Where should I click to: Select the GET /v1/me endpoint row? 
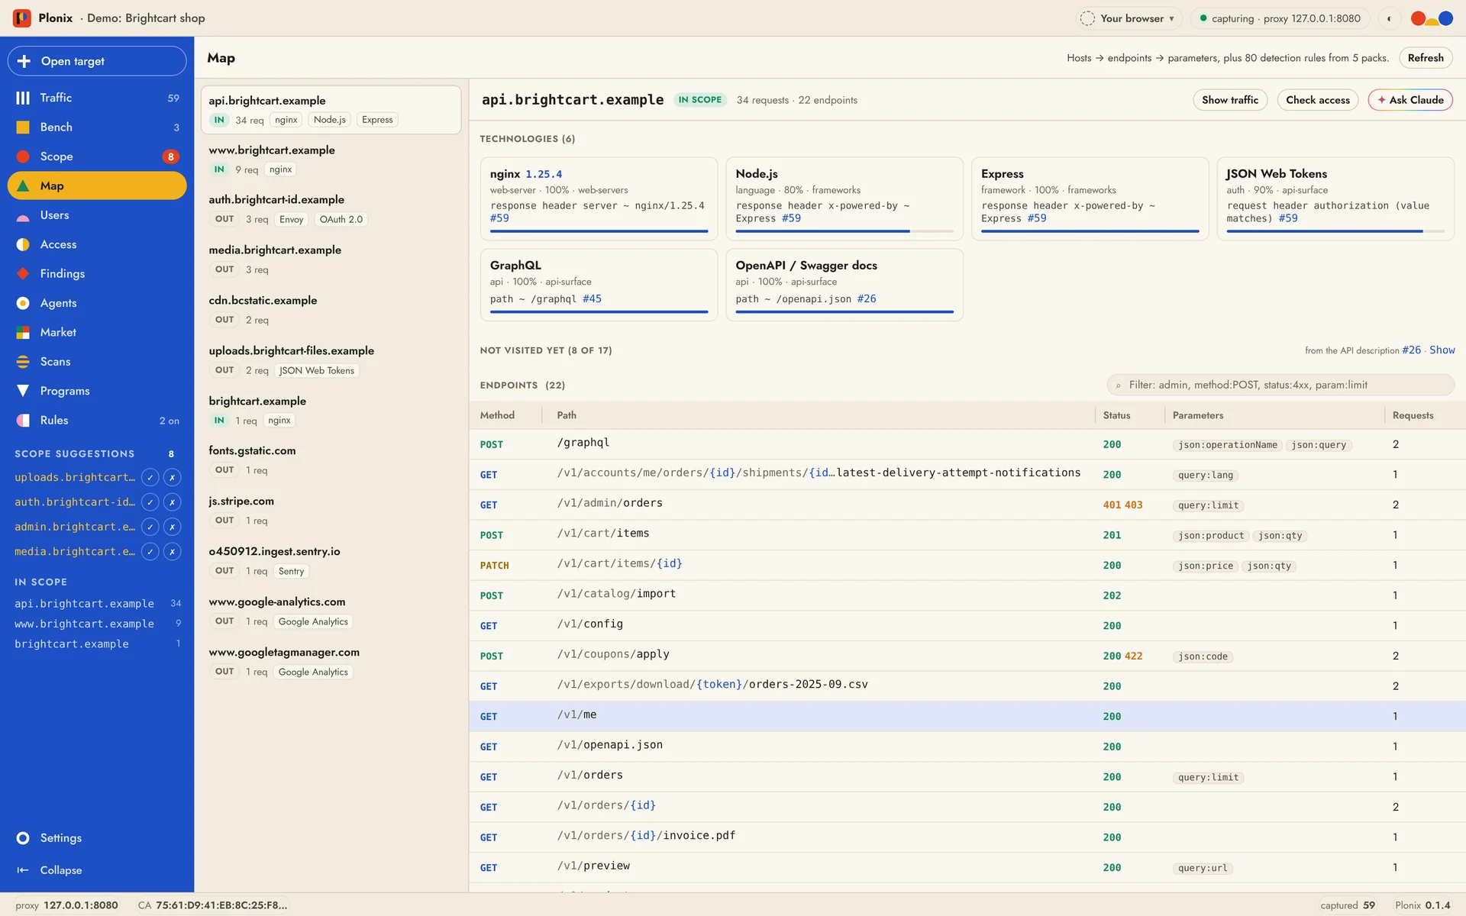967,716
